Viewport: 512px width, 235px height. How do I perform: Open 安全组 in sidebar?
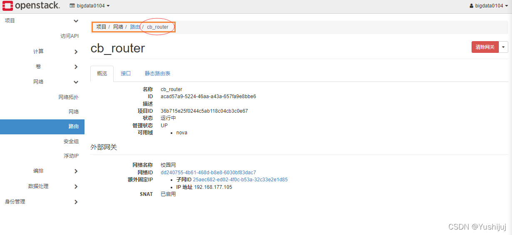[x=71, y=141]
